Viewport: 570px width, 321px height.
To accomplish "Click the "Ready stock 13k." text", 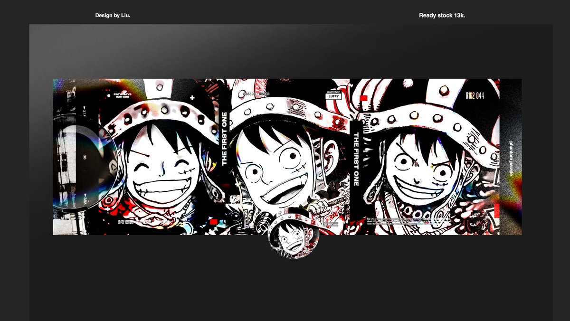I will click(x=442, y=16).
